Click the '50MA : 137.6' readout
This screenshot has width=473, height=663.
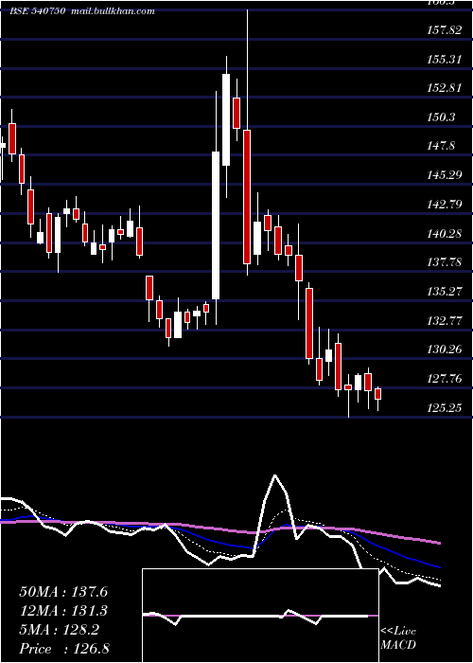click(63, 592)
